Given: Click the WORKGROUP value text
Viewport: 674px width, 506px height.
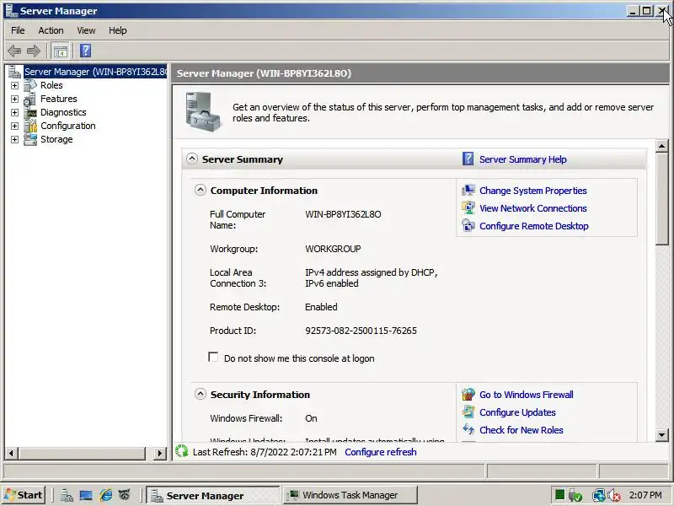Looking at the screenshot, I should click(333, 249).
